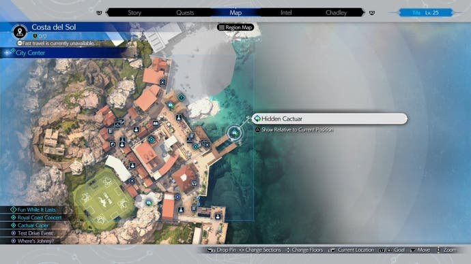The width and height of the screenshot is (471, 264).
Task: Select the person icon on the southern dock
Action: click(218, 216)
